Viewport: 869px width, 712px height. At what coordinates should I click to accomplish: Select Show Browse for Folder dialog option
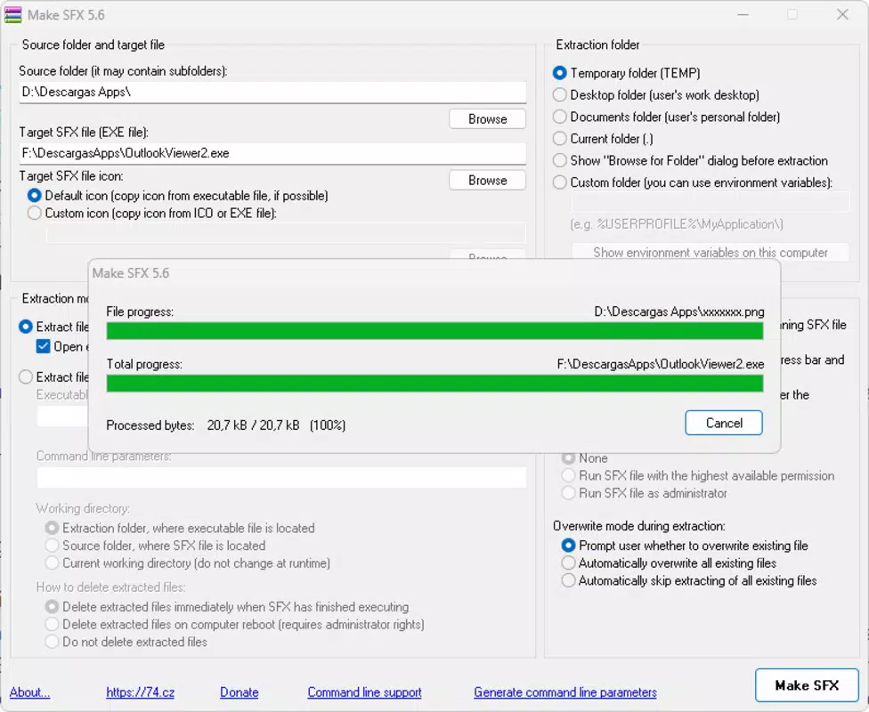point(690,161)
